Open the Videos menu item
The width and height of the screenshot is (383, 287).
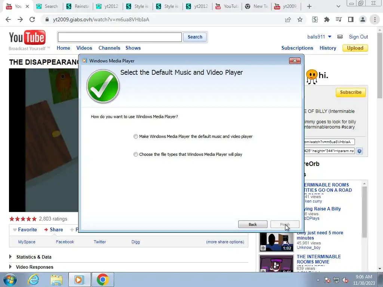tap(84, 48)
